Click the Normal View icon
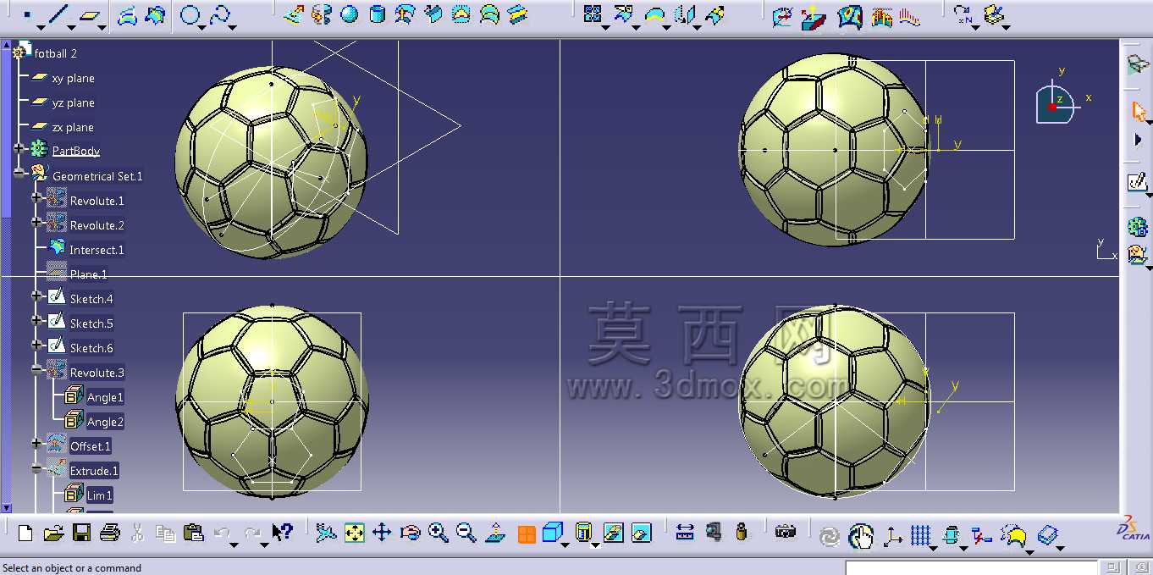Screen dimensions: 1153x575 point(496,533)
